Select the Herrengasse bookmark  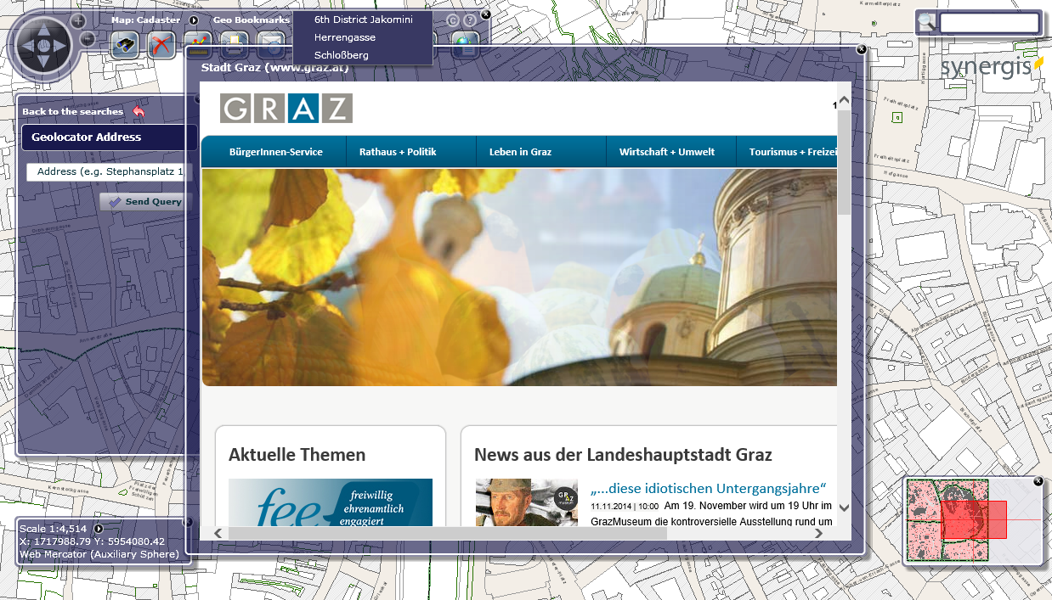coord(345,37)
